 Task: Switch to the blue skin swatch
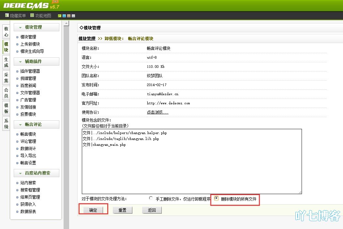64,16
